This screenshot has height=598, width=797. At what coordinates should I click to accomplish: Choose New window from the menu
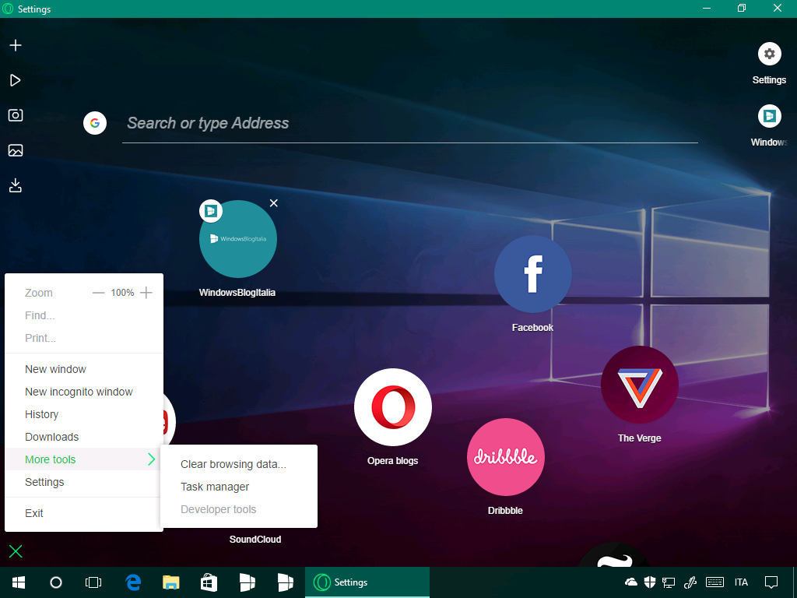(x=84, y=369)
